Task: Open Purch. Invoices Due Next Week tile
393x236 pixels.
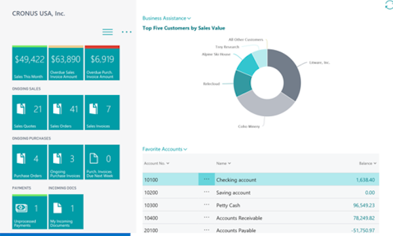Action: coord(102,162)
